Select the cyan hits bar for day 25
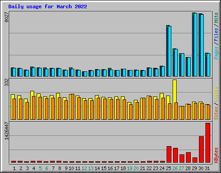This screenshot has width=221, height=173. (170, 51)
